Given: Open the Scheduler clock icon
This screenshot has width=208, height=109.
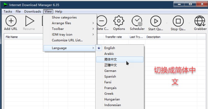Looking at the screenshot, I should (137, 21).
